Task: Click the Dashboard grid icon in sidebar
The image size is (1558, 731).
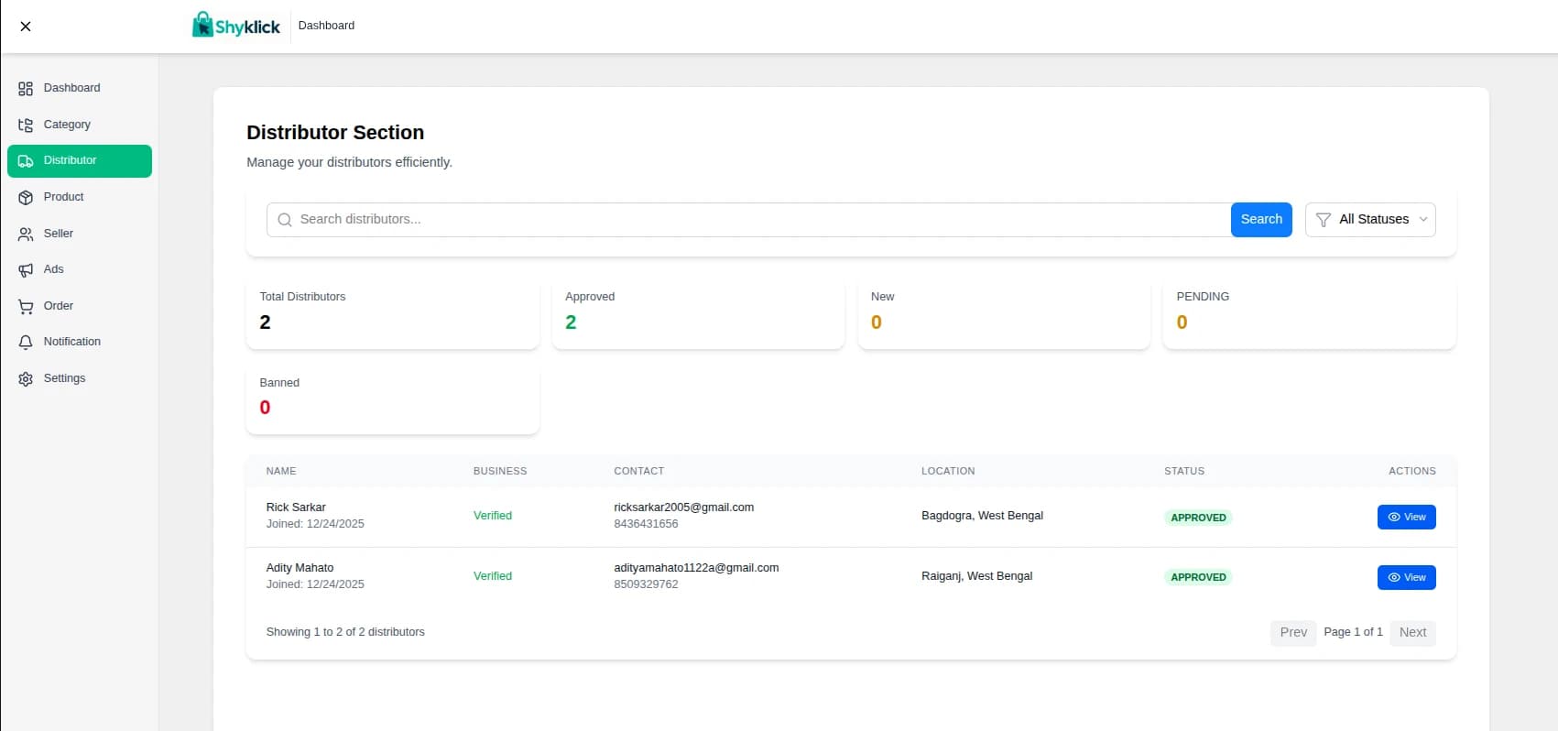Action: tap(26, 89)
